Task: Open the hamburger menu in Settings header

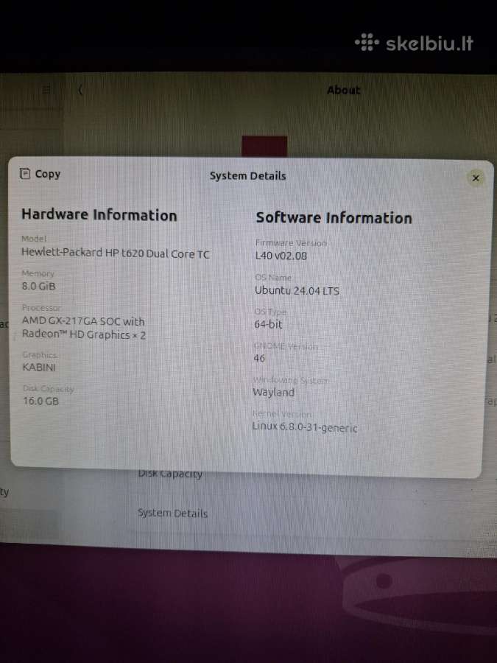Action: (46, 90)
